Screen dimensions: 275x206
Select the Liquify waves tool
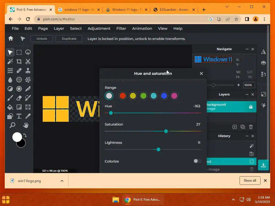coord(10,71)
